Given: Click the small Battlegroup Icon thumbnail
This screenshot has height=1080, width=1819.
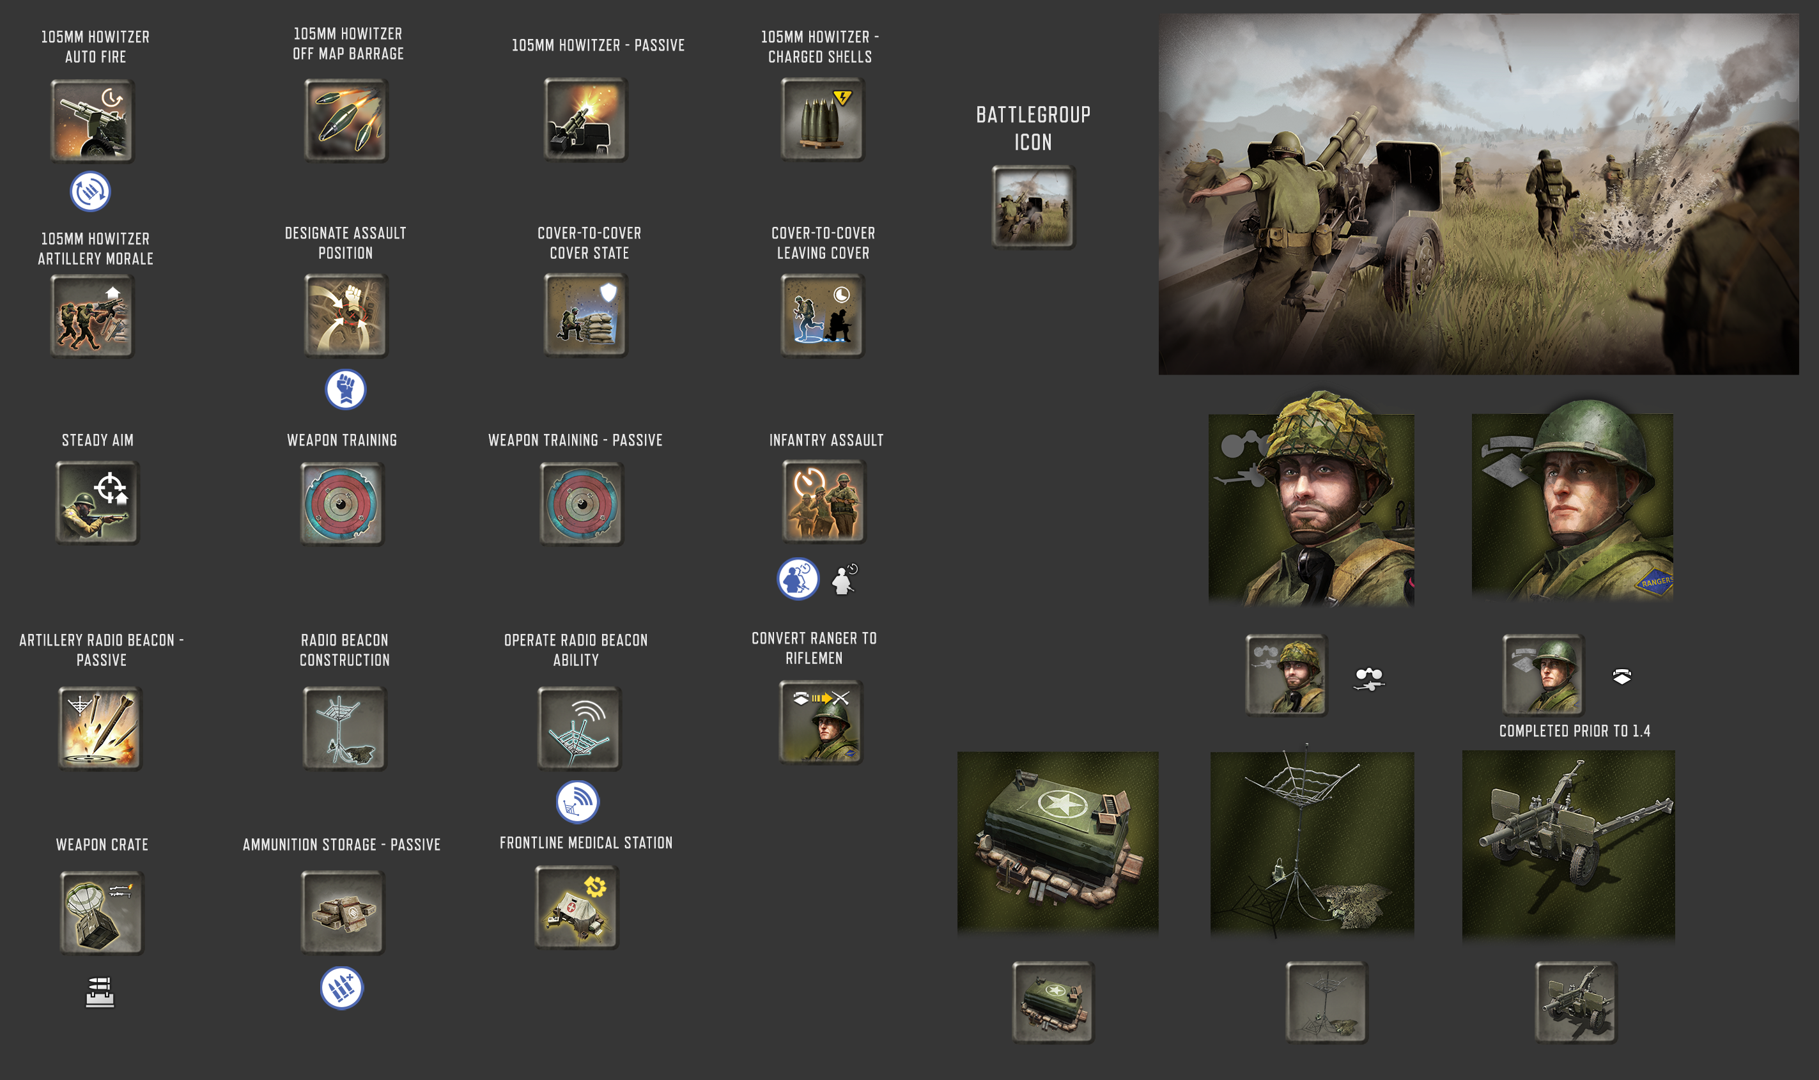Looking at the screenshot, I should 1033,208.
